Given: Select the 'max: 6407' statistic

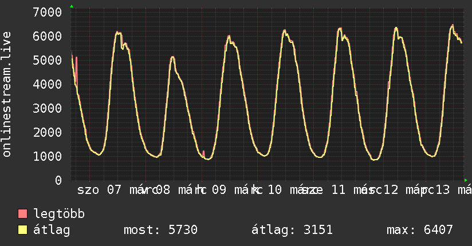Looking at the screenshot, I should tap(420, 231).
